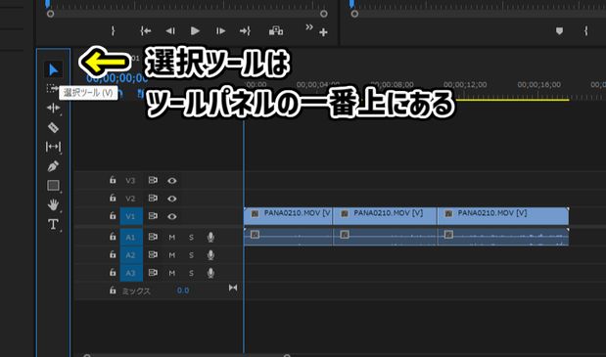Screen dimensions: 606x357
Task: Lock the V2 track
Action: (x=113, y=198)
